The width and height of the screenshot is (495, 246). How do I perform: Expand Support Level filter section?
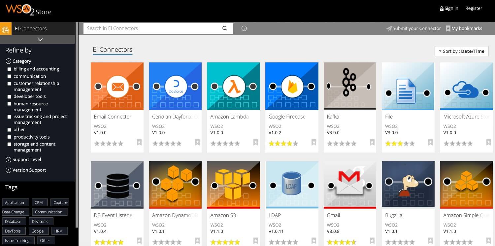pos(23,160)
